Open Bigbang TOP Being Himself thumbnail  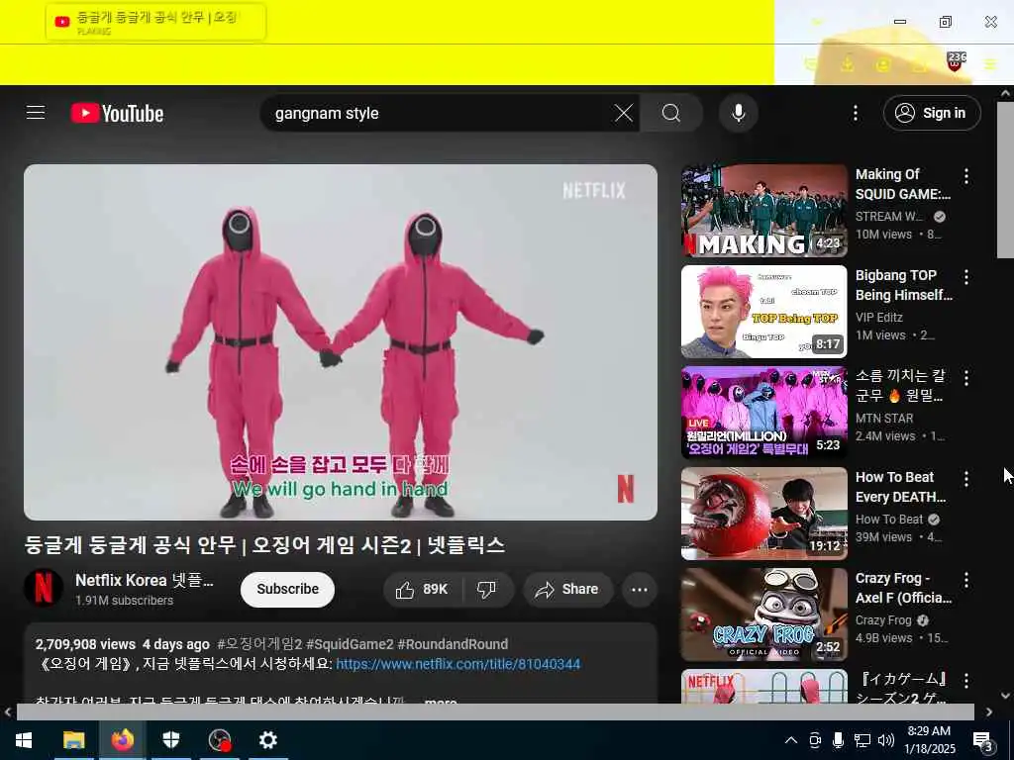point(763,312)
